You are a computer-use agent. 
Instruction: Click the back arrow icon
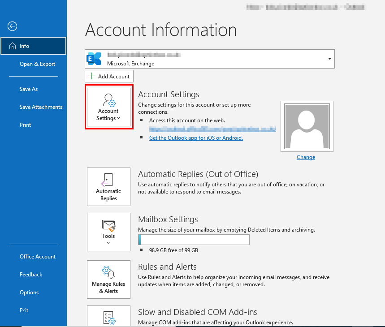click(x=12, y=26)
